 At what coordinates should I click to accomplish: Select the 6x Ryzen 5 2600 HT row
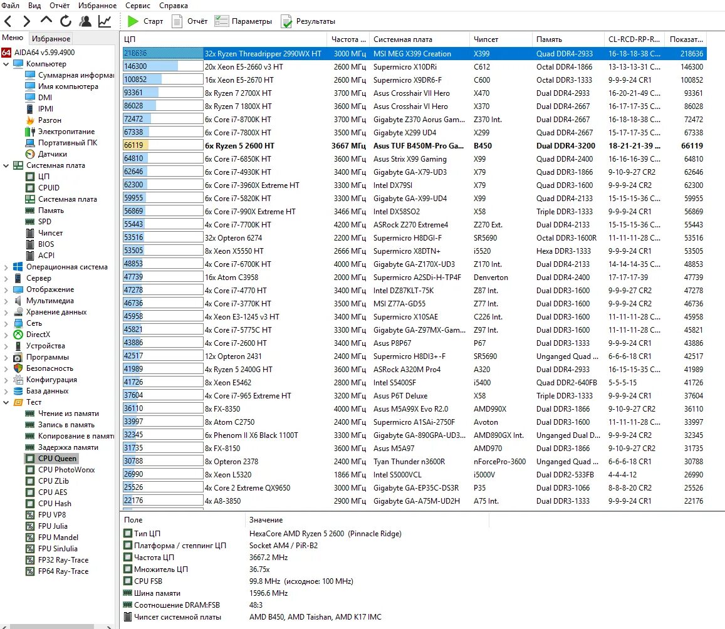(414, 145)
